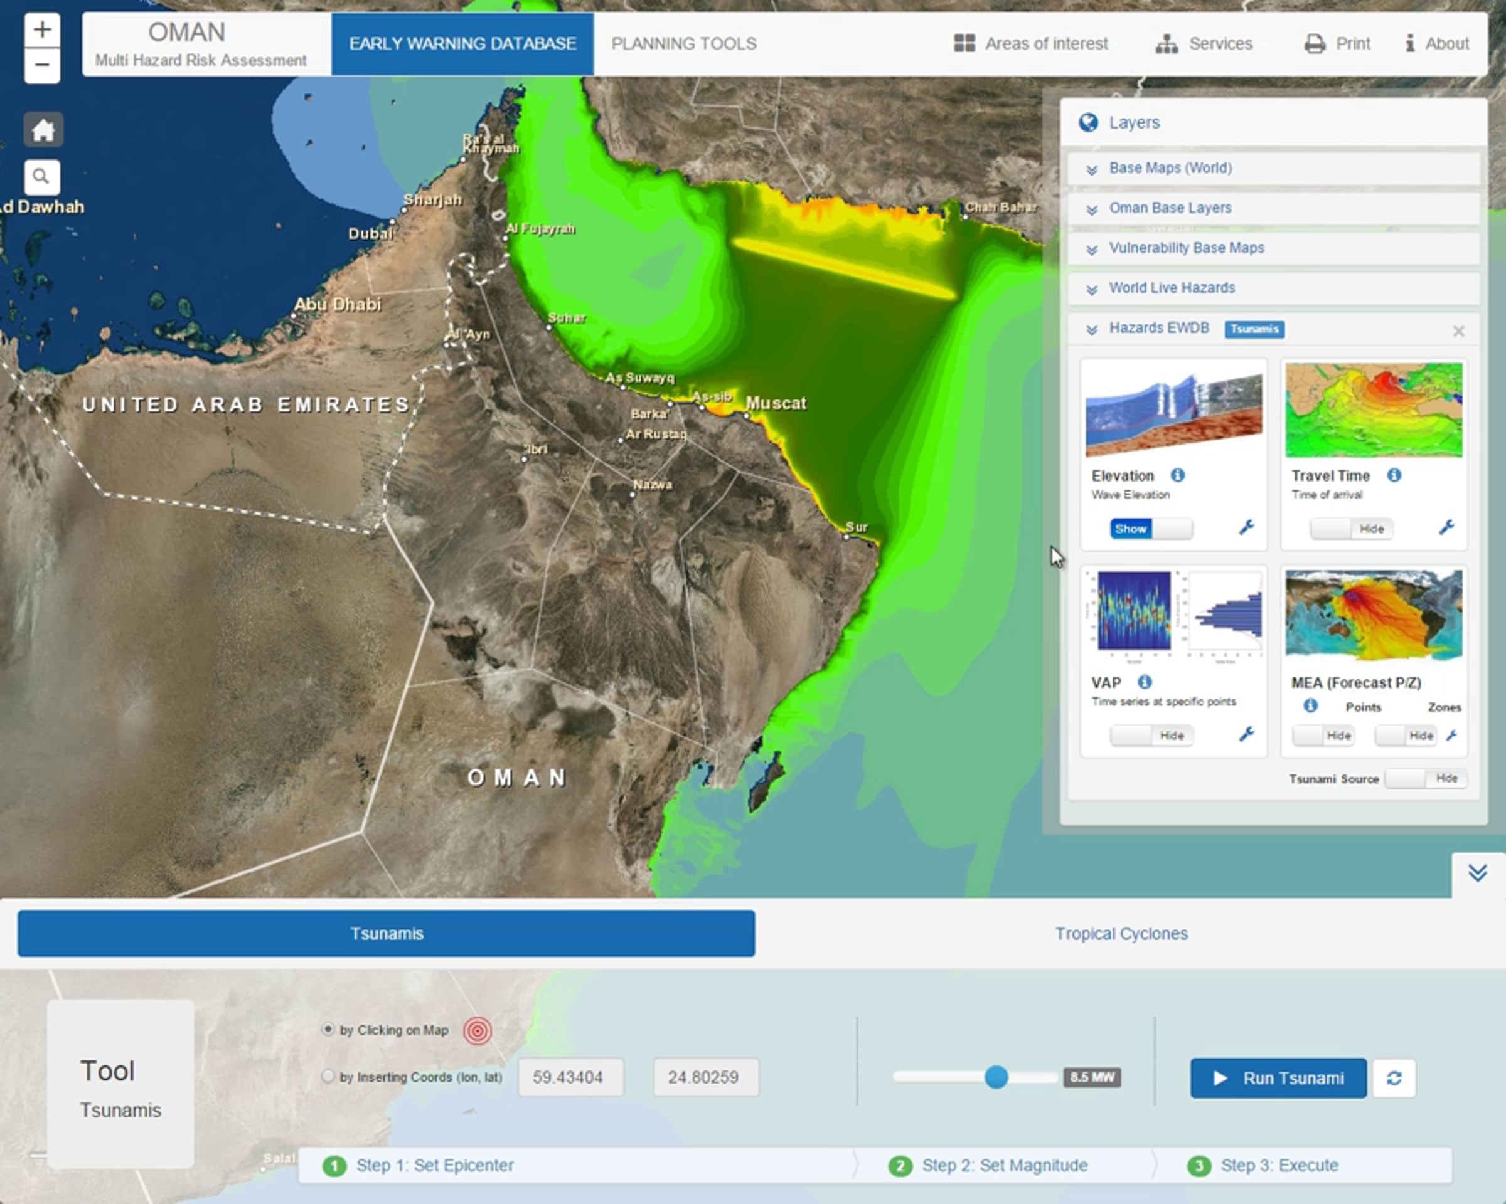Viewport: 1506px width, 1204px height.
Task: Click the magnitude slider handle
Action: tap(996, 1077)
